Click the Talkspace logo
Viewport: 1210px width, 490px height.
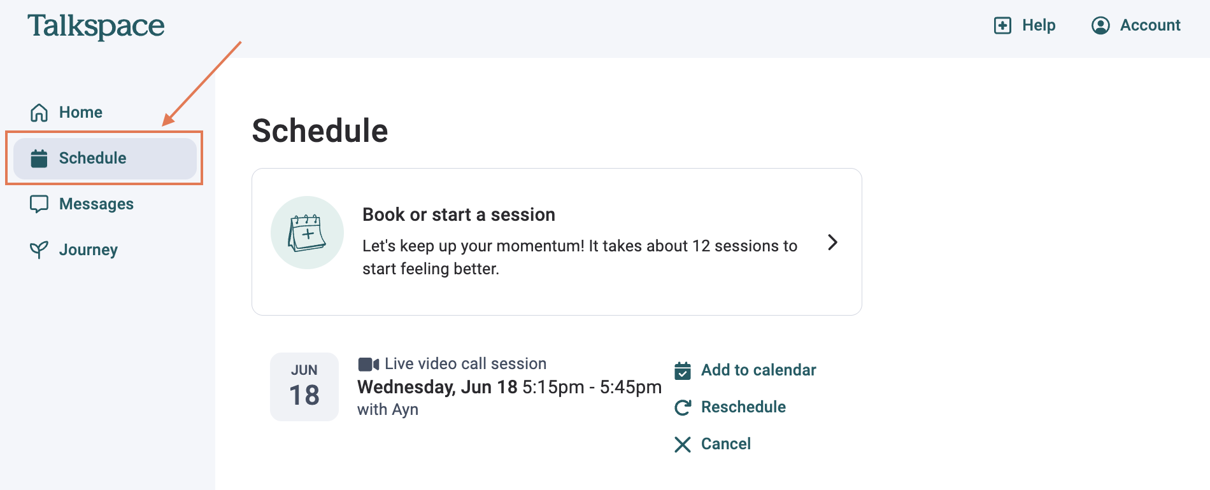tap(96, 27)
